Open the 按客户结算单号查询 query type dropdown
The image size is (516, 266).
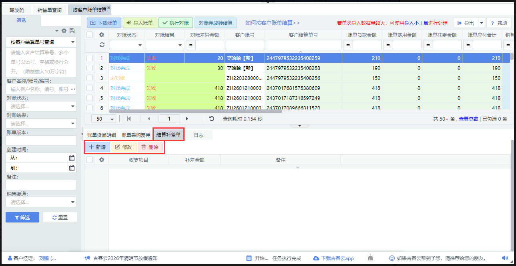click(x=41, y=42)
